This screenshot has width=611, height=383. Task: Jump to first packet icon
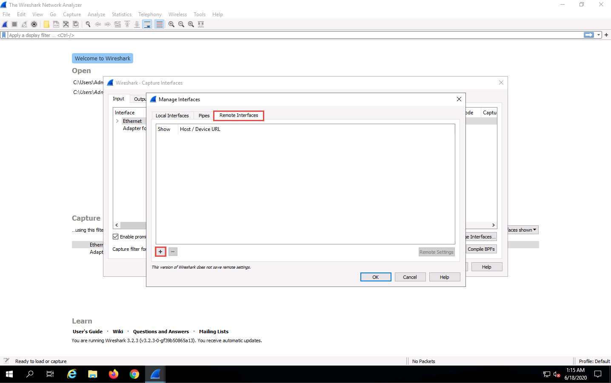[x=127, y=24]
